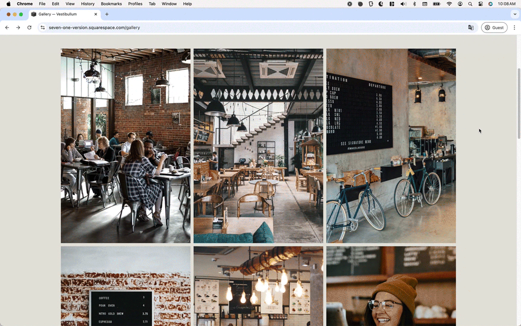This screenshot has height=326, width=521.
Task: Open the View menu
Action: [x=70, y=4]
